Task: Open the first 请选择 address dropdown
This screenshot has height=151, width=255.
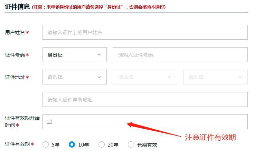Action: click(x=75, y=77)
